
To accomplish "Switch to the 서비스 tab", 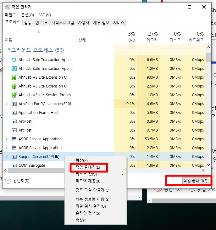I will (119, 23).
